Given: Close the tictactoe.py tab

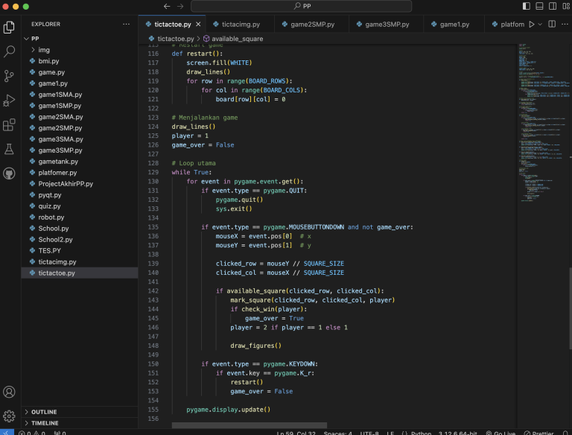Looking at the screenshot, I should (198, 24).
